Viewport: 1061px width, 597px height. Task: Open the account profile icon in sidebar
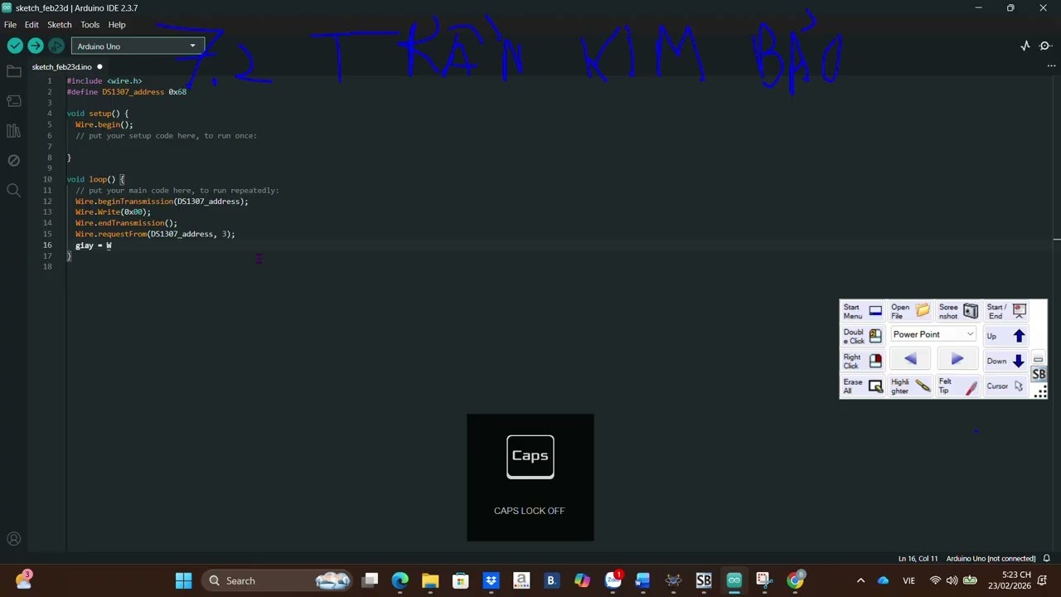click(x=13, y=539)
